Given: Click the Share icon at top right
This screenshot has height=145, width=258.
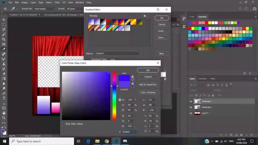Looking at the screenshot, I should point(254,9).
